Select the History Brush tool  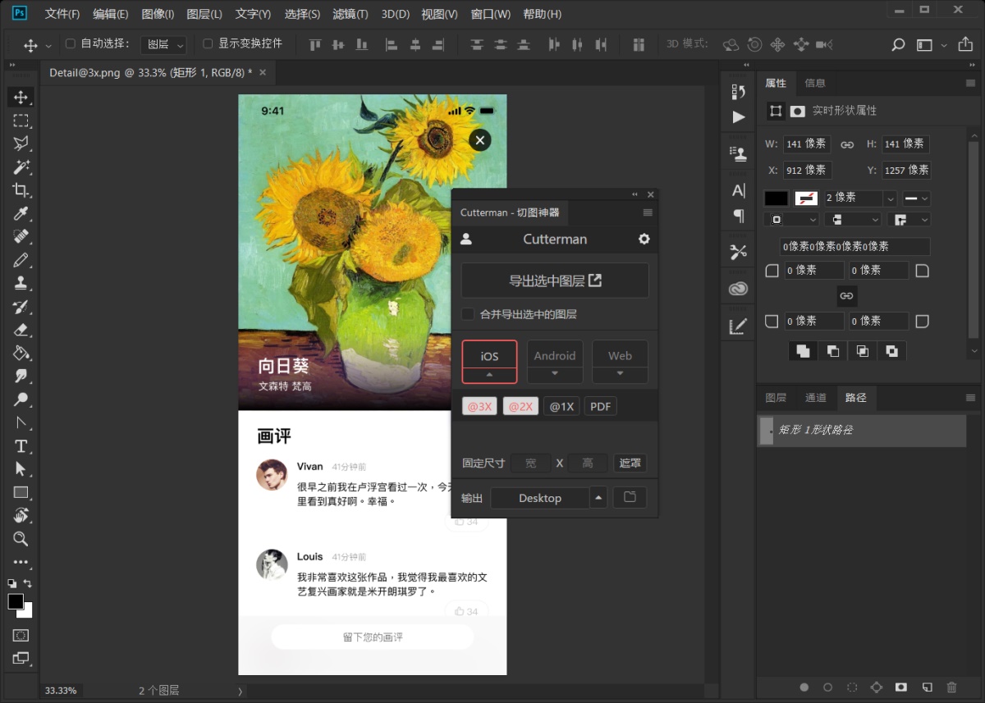tap(21, 307)
